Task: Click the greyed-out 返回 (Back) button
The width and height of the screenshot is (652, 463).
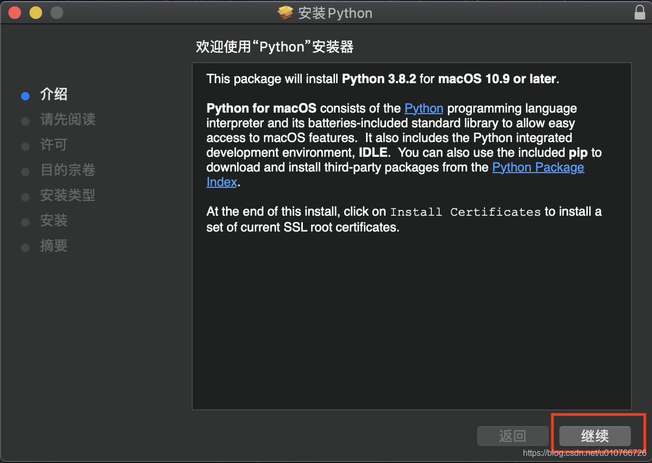Action: click(x=512, y=436)
